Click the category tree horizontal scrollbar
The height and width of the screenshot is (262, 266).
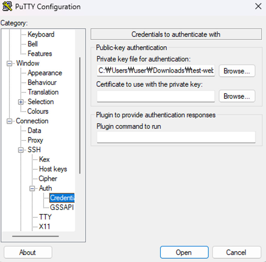[x=36, y=236]
